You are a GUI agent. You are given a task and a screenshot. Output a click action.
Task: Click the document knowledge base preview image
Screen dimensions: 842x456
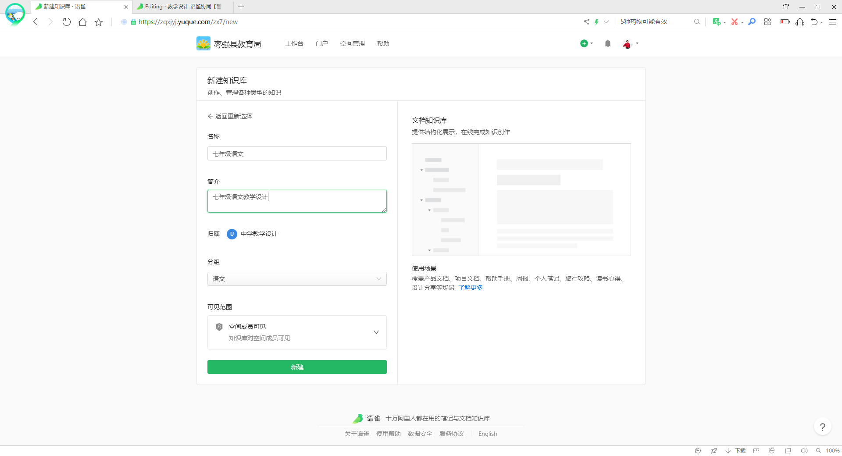pyautogui.click(x=521, y=199)
